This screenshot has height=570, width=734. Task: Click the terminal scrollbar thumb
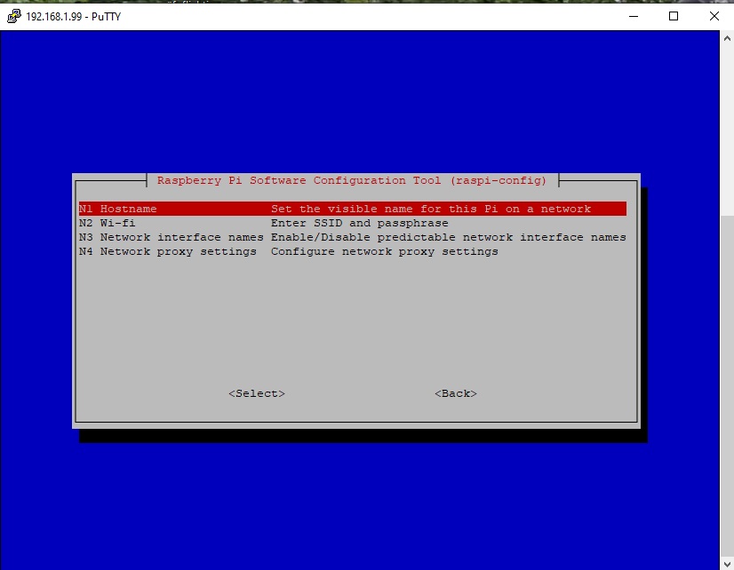[726, 382]
